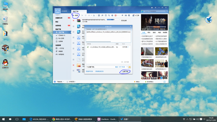Click the WinRAR file icon of the first task
Viewport: 217px width, 122px height.
[x=79, y=20]
